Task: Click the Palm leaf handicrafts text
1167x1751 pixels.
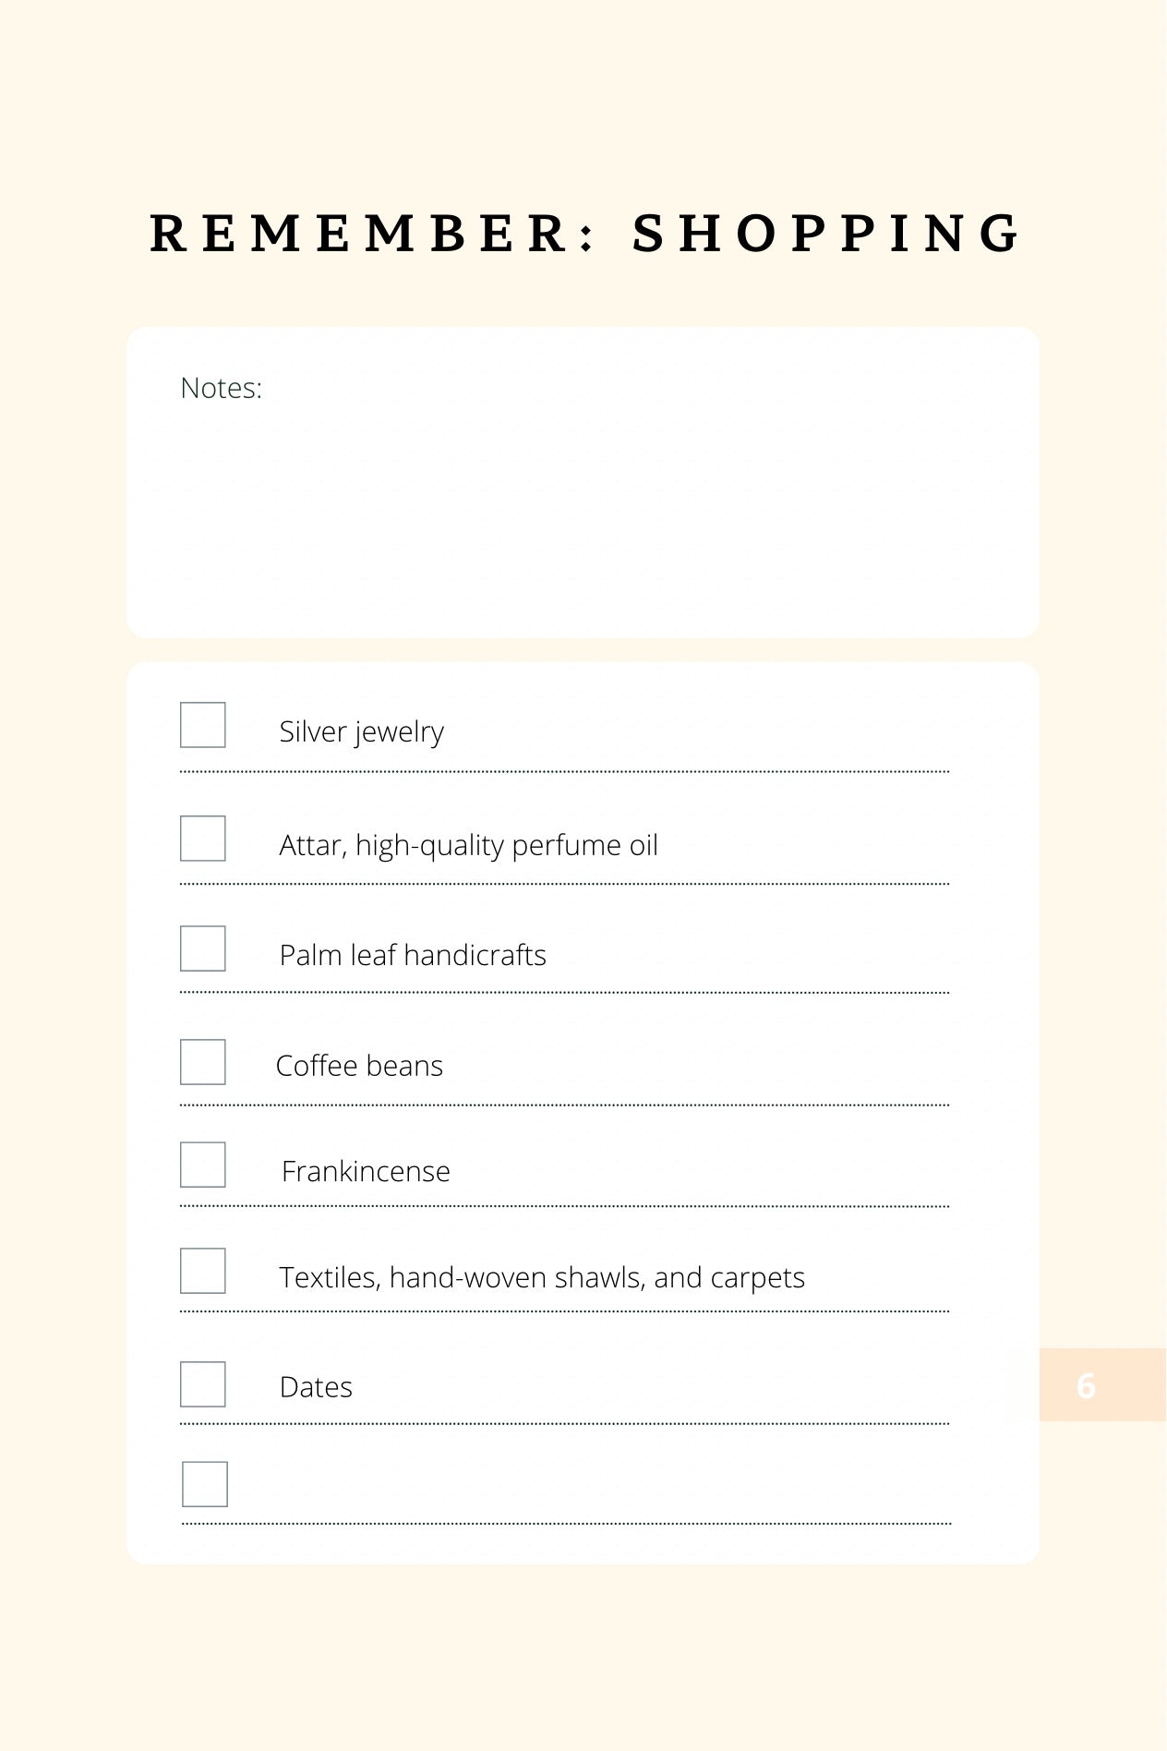Action: pos(413,955)
